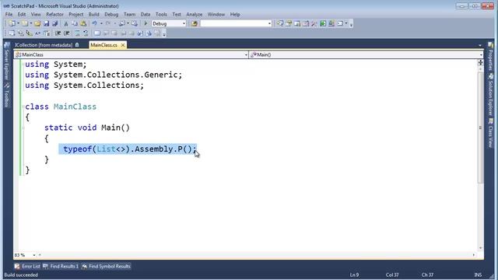Open the Toolbox side panel tab
498x280 pixels.
(7, 95)
